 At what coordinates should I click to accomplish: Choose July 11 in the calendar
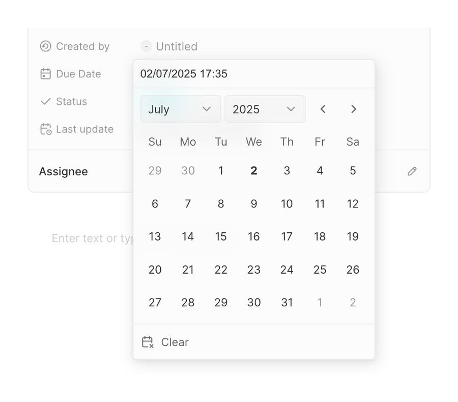pyautogui.click(x=320, y=203)
